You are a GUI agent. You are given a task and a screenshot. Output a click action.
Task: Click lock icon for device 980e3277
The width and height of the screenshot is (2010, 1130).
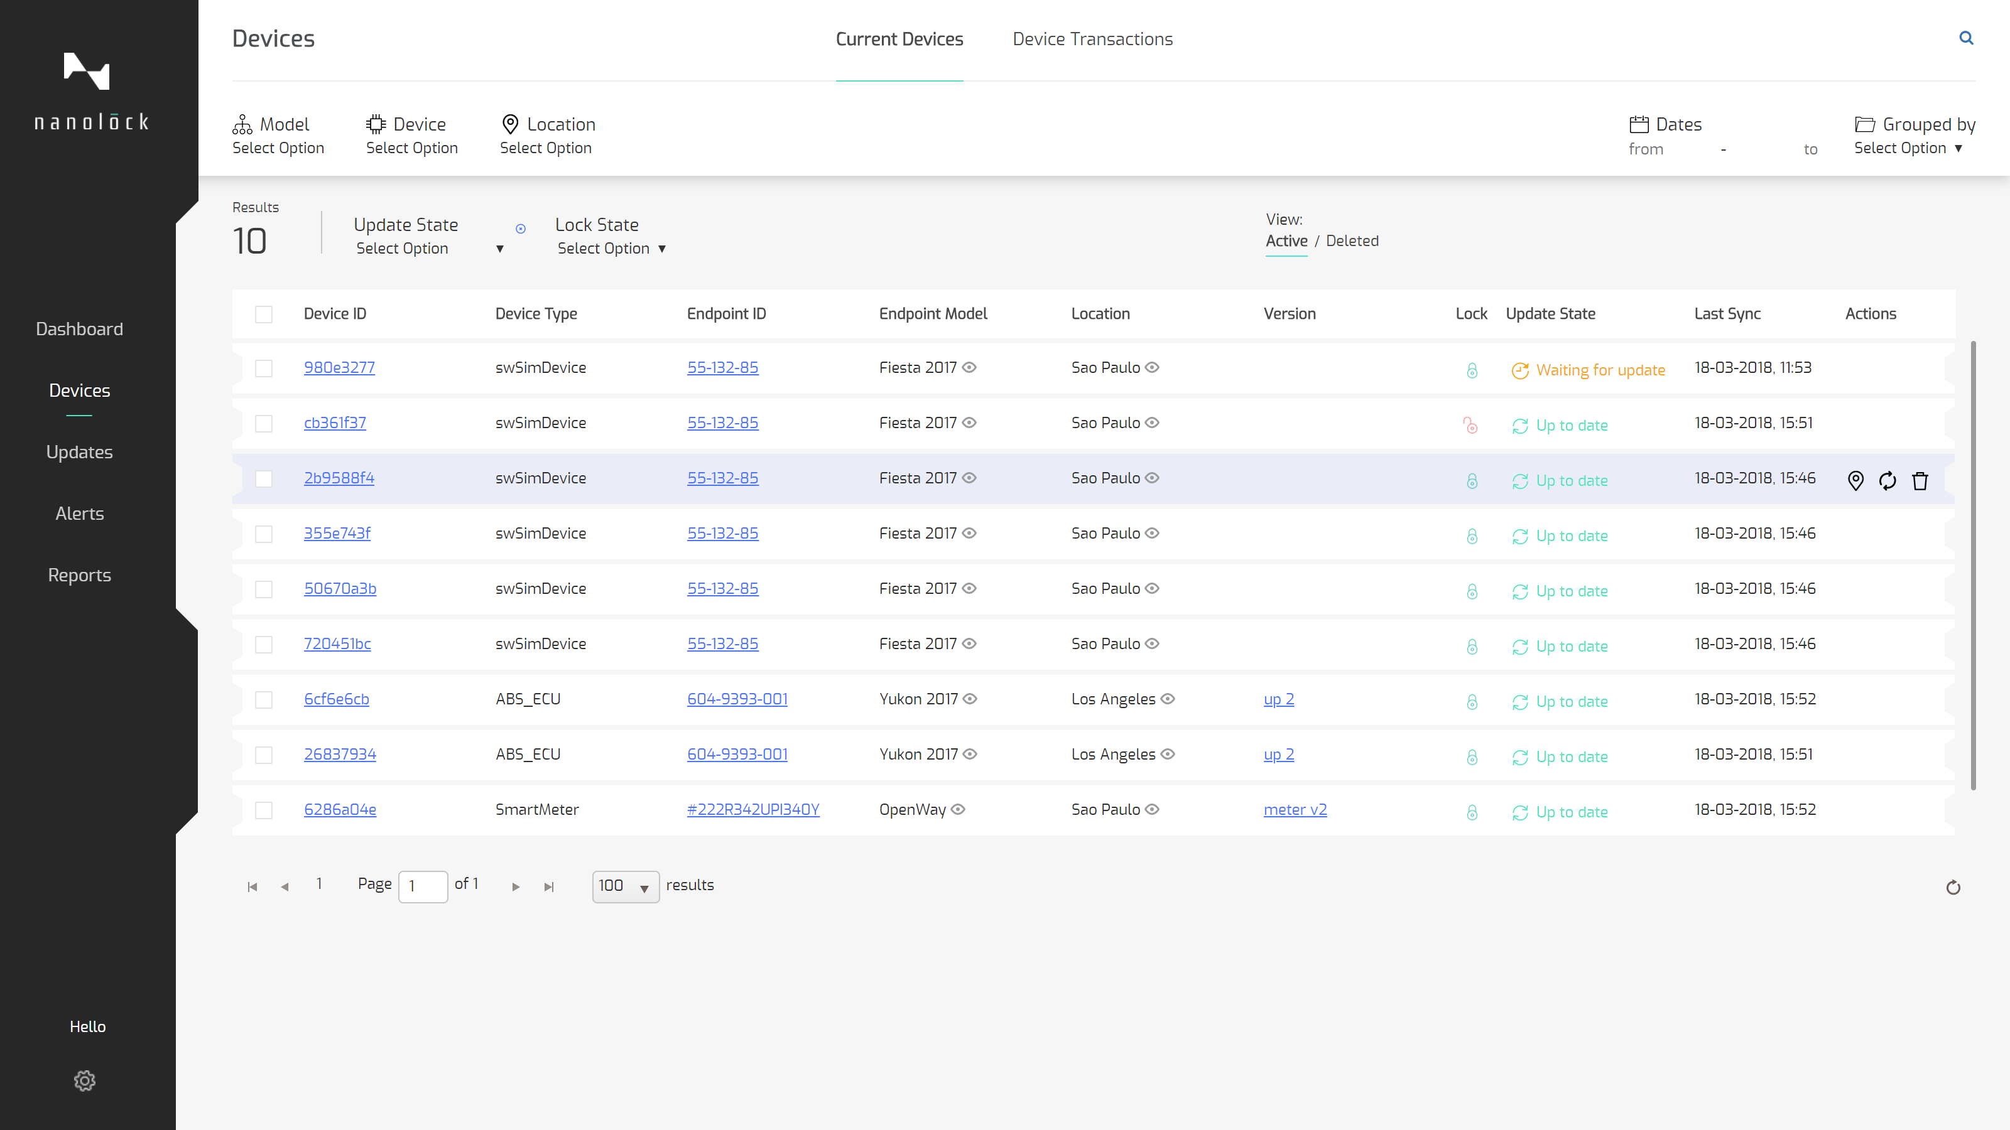[x=1472, y=370]
